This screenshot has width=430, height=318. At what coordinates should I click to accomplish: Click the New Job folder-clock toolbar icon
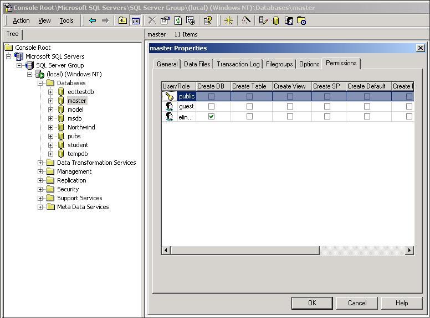coord(301,21)
